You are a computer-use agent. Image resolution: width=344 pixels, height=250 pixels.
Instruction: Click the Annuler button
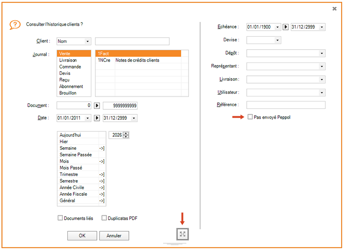(x=114, y=236)
